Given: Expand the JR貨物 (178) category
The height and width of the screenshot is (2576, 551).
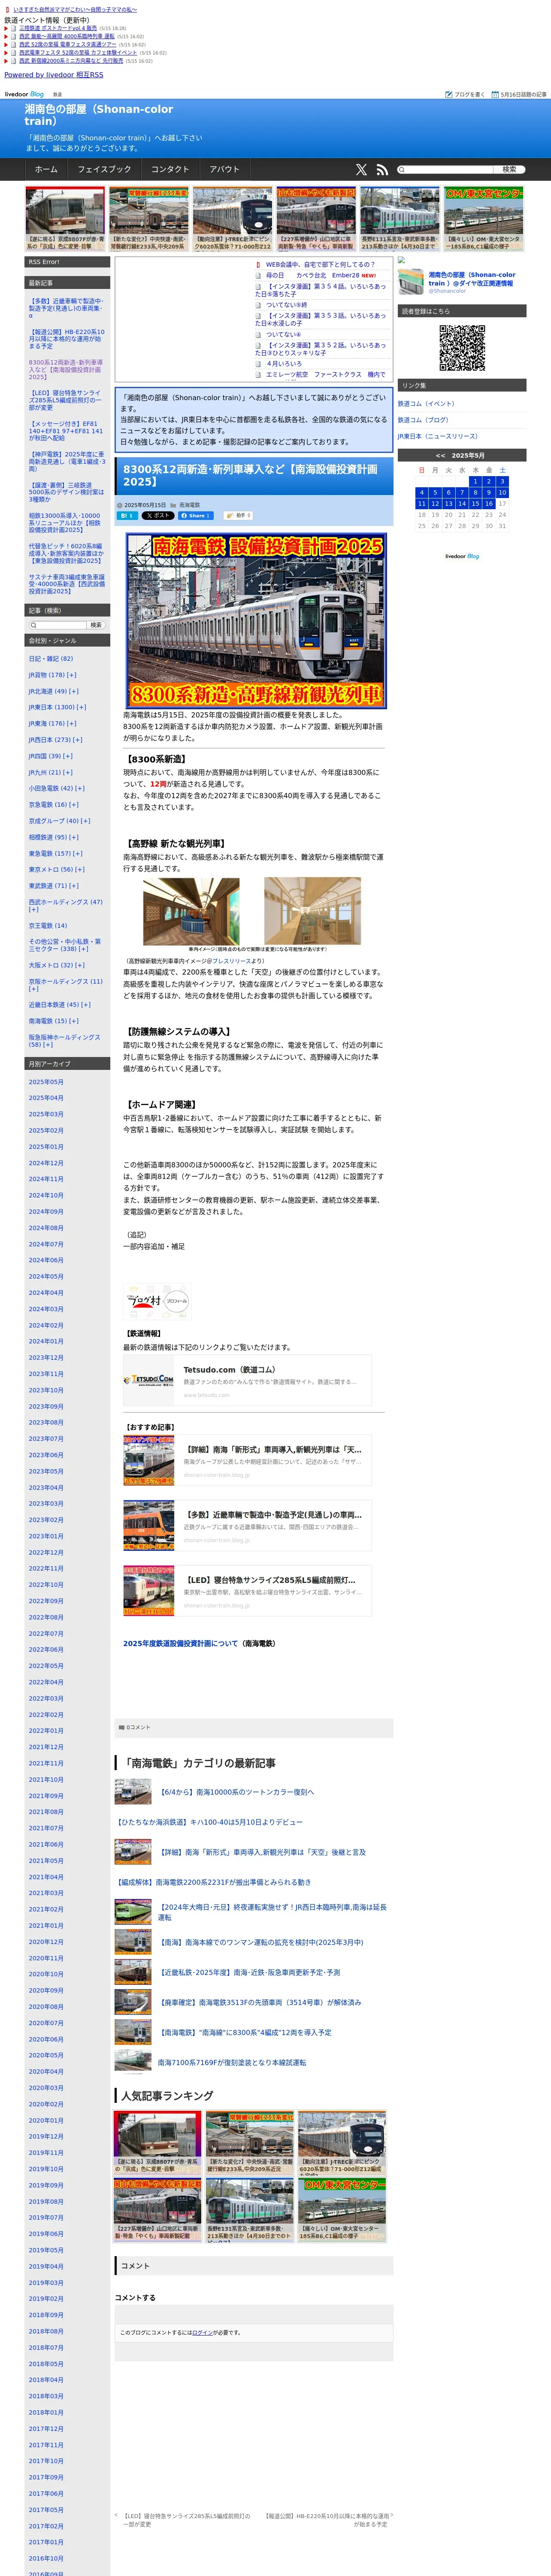Looking at the screenshot, I should tap(72, 675).
